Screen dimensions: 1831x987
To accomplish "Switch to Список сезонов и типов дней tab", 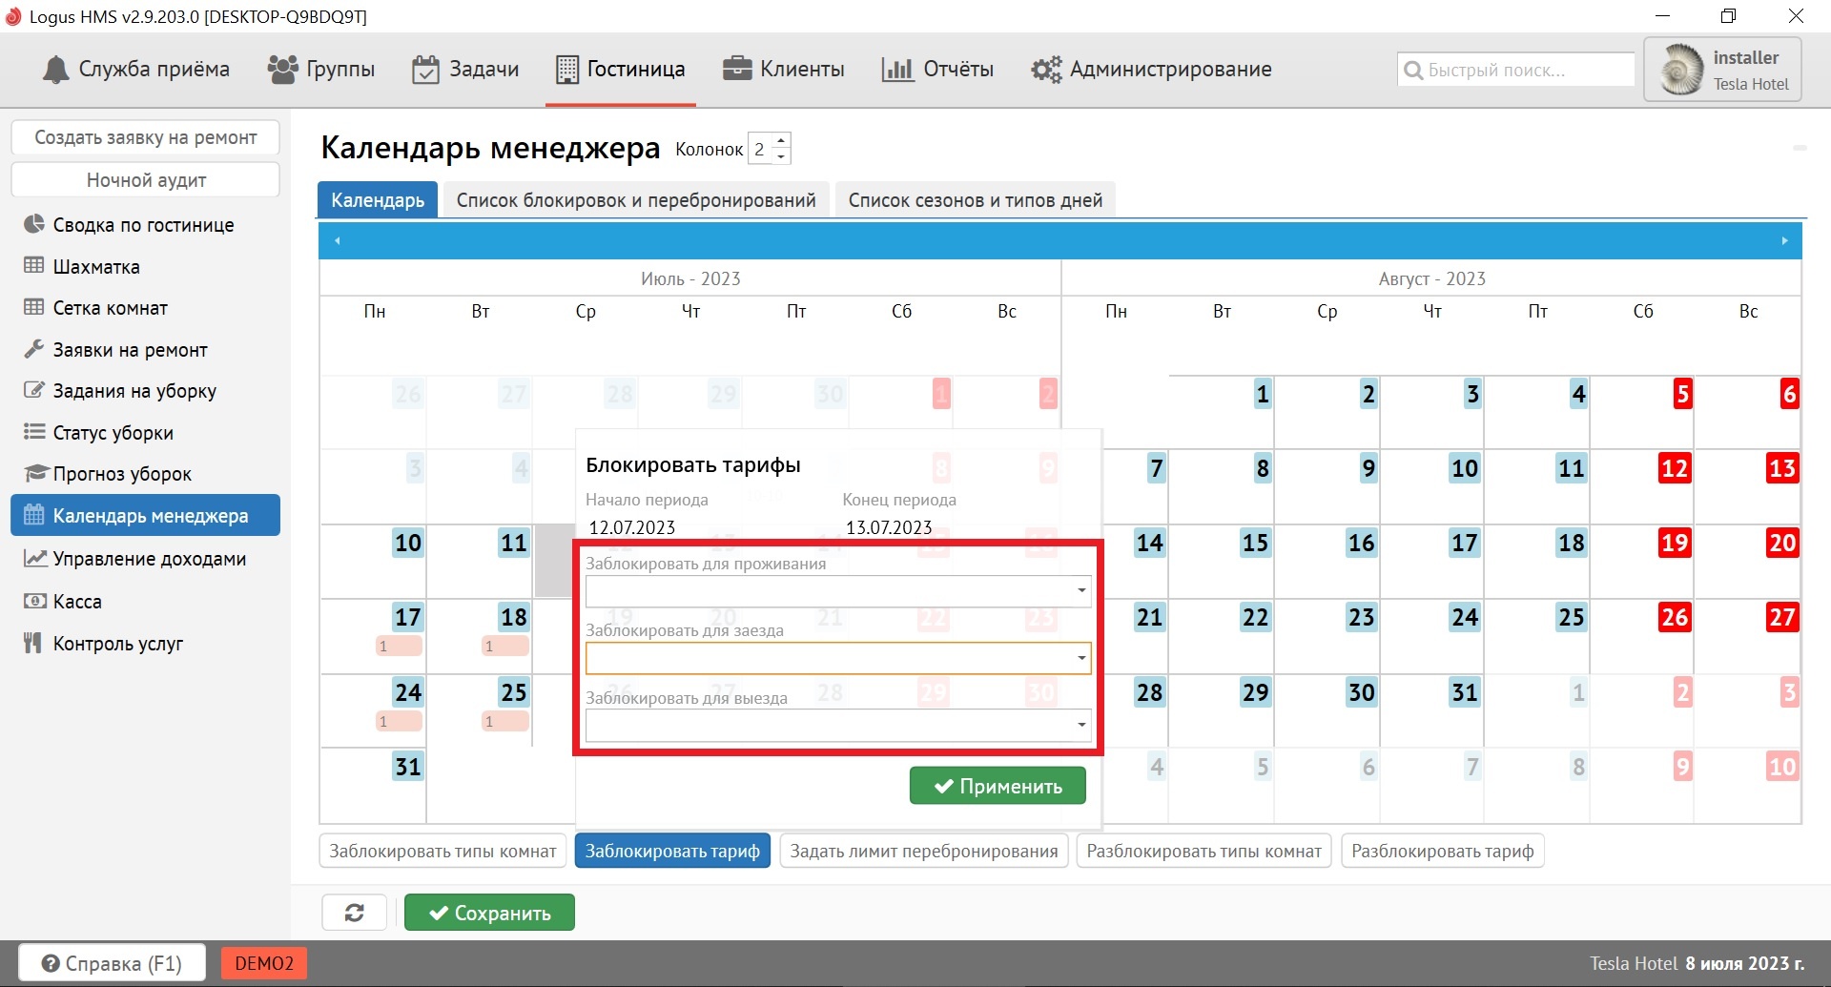I will pos(976,200).
